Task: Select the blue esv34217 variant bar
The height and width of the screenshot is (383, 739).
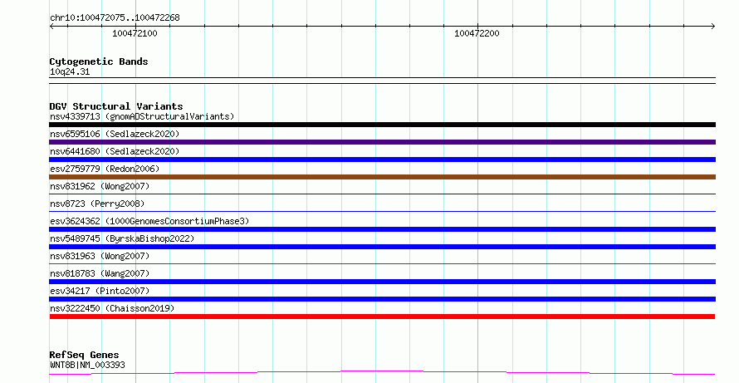Action: tap(382, 299)
